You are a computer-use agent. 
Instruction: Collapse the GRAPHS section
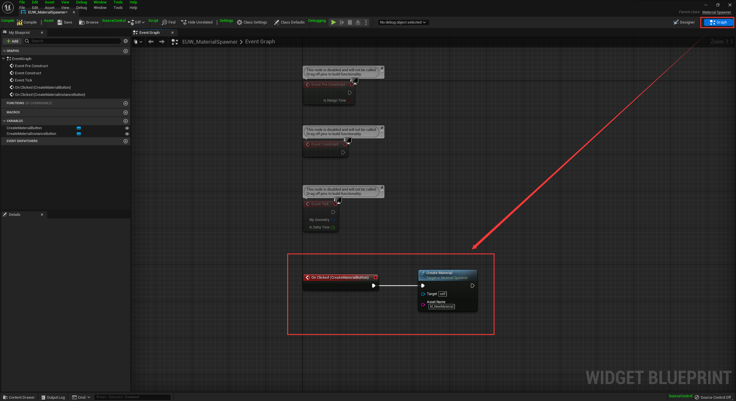4,51
